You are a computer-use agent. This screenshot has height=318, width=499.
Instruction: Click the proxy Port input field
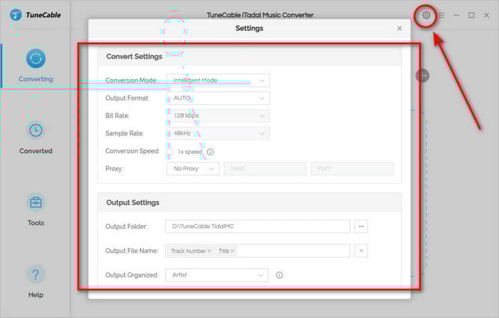[x=352, y=169]
